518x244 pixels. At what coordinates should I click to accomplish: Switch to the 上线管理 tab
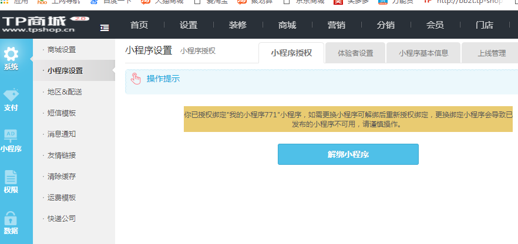[491, 53]
